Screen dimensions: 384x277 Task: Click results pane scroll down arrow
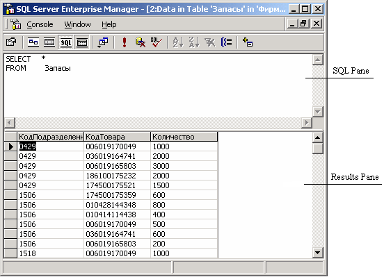point(318,253)
